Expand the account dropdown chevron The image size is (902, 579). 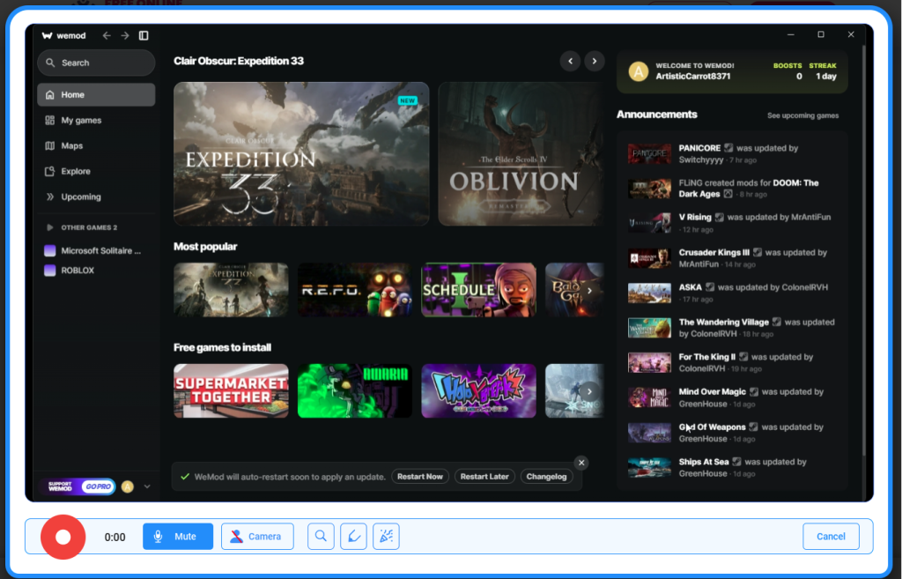[x=147, y=486]
